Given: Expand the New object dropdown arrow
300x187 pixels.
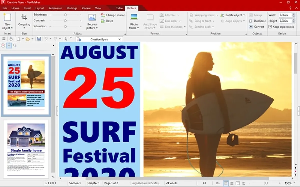Looking at the screenshot, I should [x=11, y=28].
